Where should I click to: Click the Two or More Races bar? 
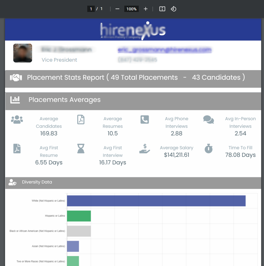point(73,261)
